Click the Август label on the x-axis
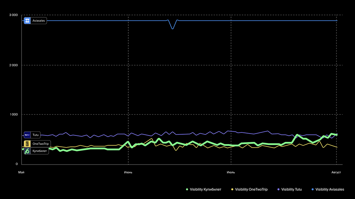Screen dimensions: 355x199 click(336, 173)
